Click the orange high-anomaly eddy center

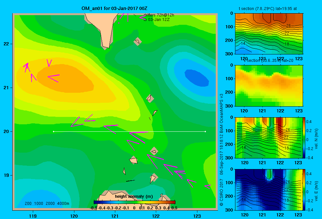pos(65,79)
